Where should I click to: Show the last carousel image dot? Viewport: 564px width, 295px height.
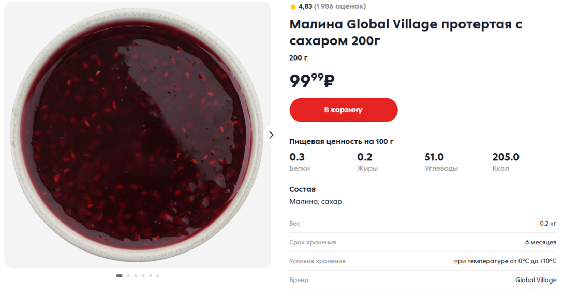(x=158, y=276)
